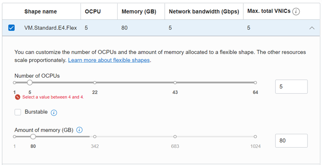Screen dimensions: 322x165
Task: Click the Shape name column header
Action: pyautogui.click(x=40, y=12)
